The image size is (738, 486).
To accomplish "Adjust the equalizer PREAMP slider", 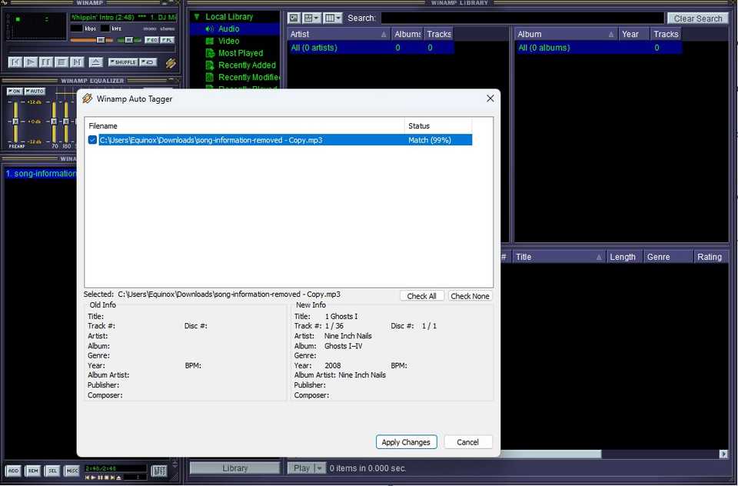I will pyautogui.click(x=15, y=122).
